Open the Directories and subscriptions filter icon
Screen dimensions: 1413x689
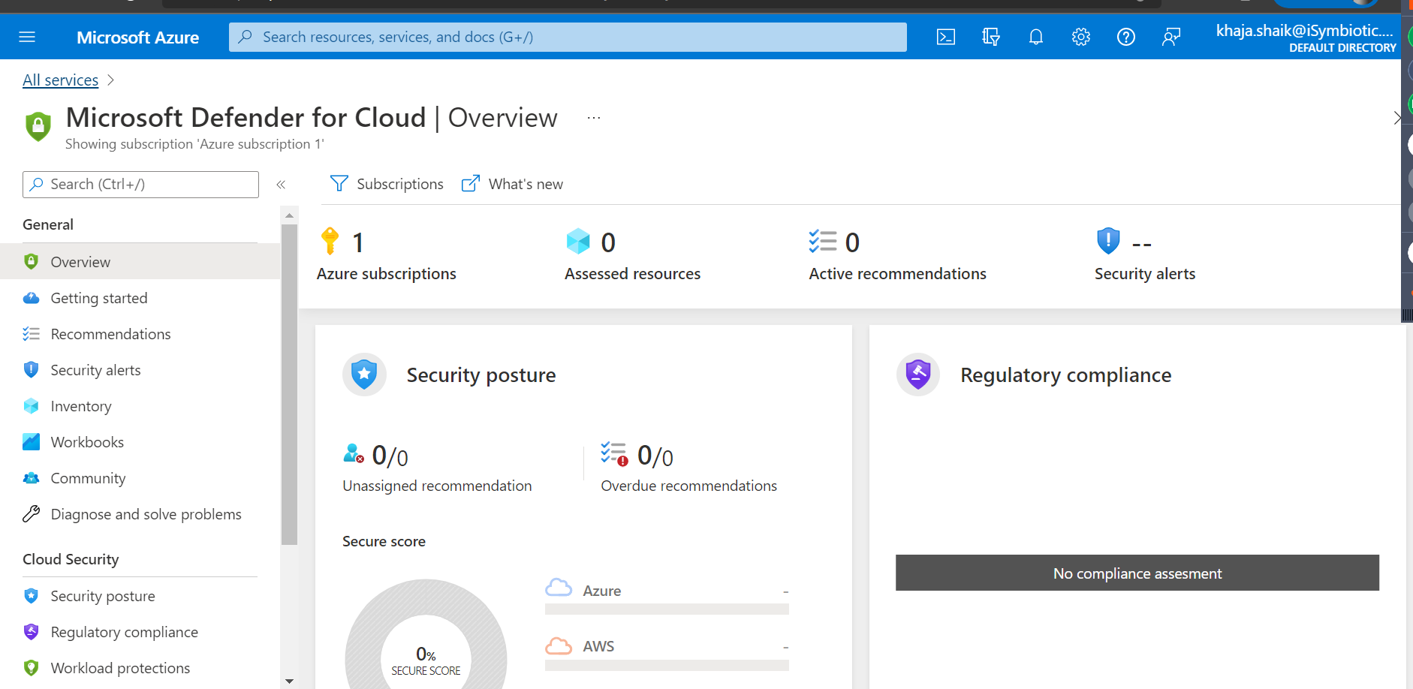pos(991,37)
